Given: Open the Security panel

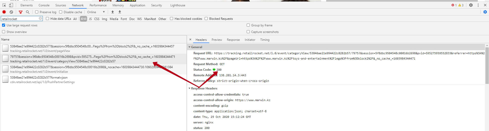Looking at the screenshot, I should [x=156, y=5].
